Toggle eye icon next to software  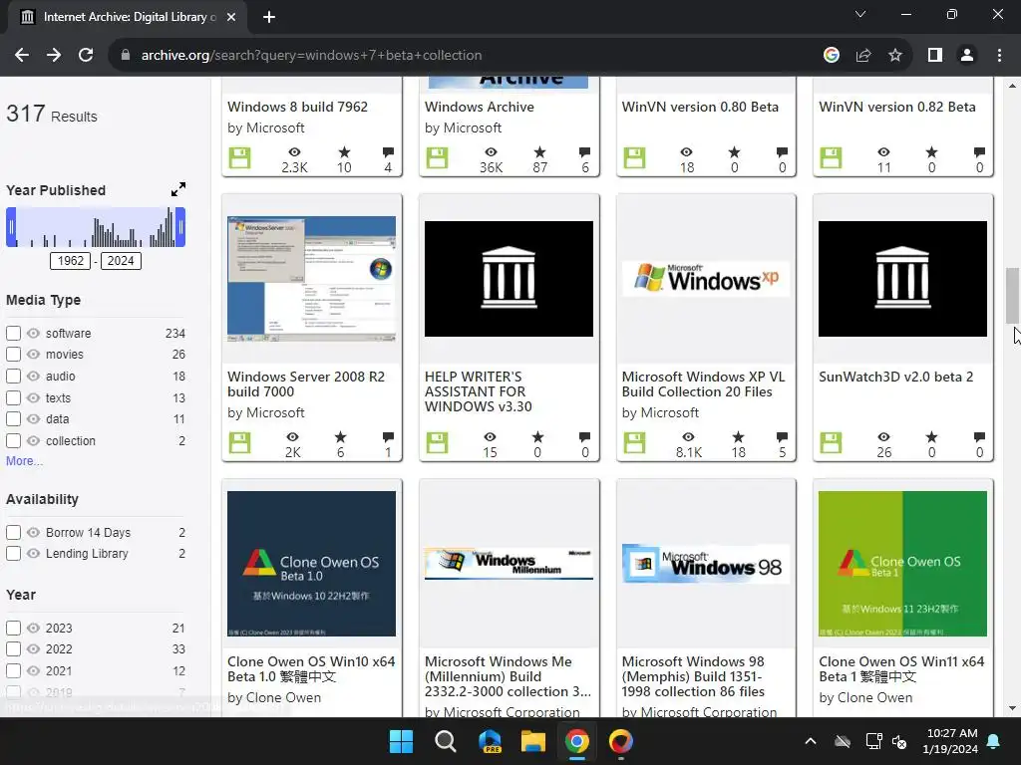pos(33,333)
